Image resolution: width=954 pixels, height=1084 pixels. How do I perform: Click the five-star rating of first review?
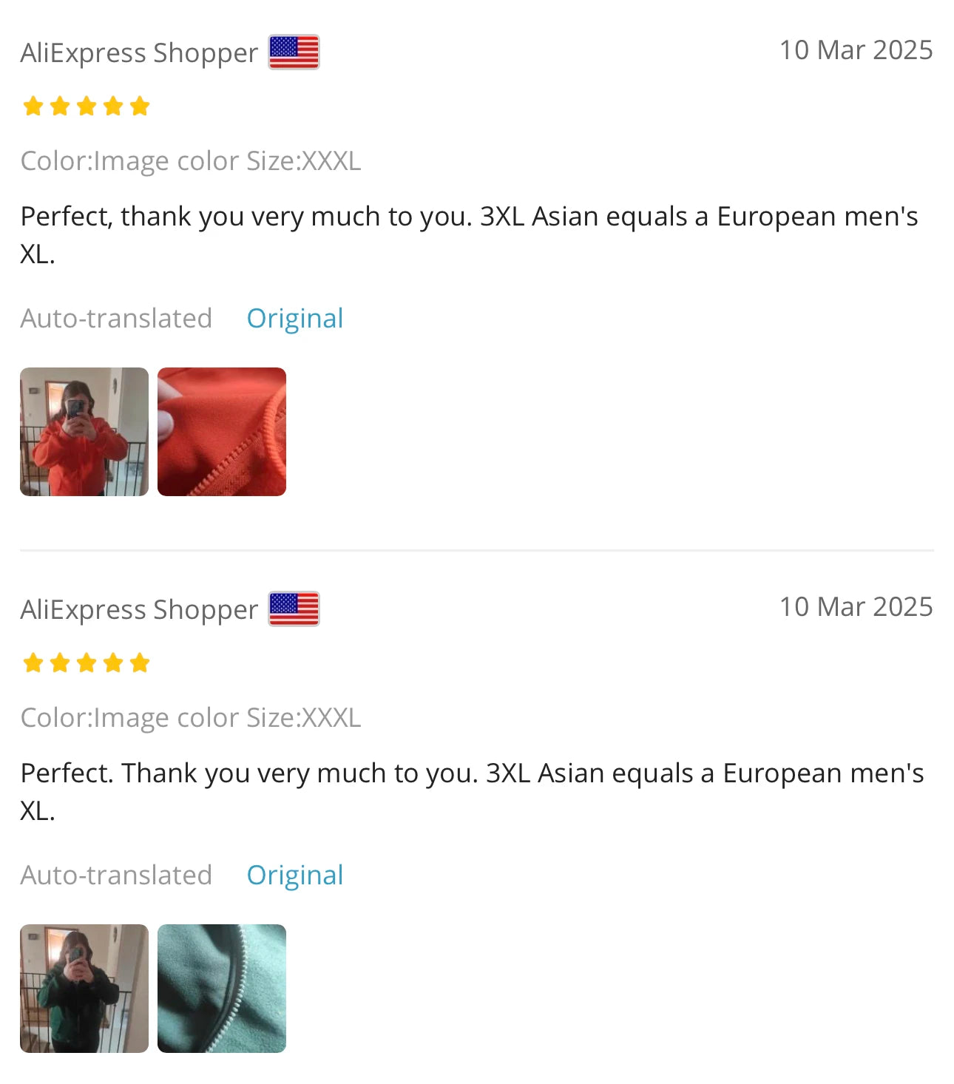pos(87,106)
